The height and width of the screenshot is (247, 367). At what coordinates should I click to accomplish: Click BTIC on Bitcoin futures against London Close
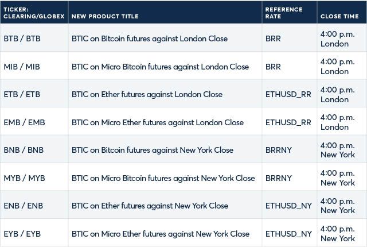pyautogui.click(x=150, y=38)
